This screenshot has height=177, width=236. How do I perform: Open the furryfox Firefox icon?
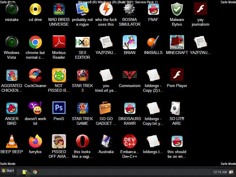(35, 141)
